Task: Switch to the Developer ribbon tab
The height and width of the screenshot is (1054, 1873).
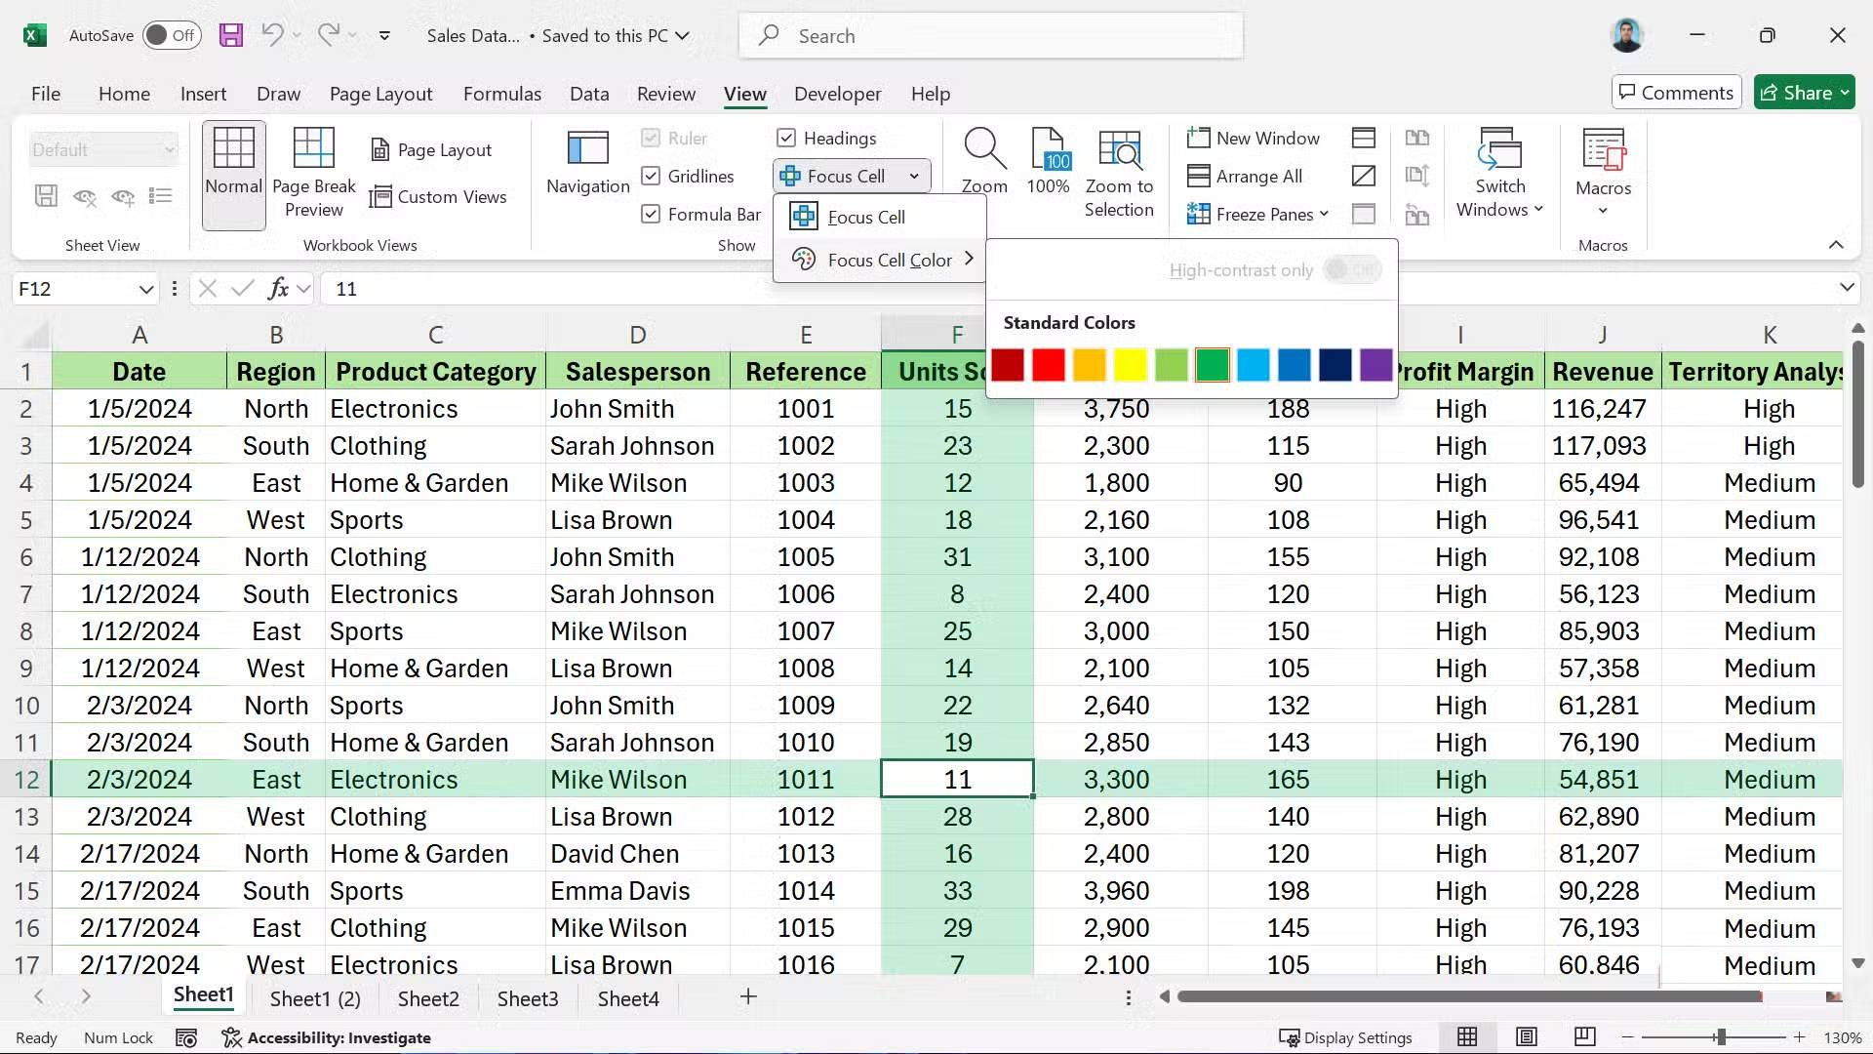Action: (x=837, y=94)
